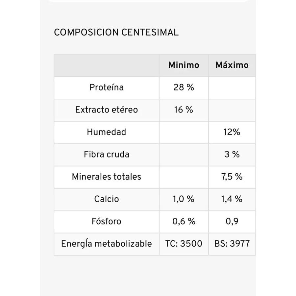Select the Máximo column header
The image size is (296, 296).
(232, 65)
